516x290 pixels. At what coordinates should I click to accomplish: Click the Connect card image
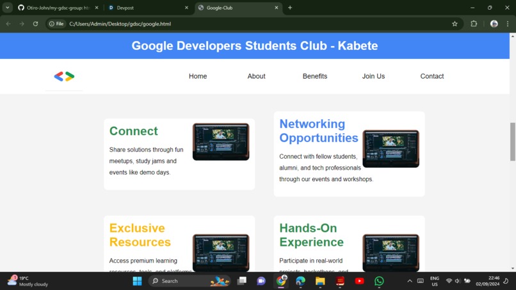click(221, 142)
